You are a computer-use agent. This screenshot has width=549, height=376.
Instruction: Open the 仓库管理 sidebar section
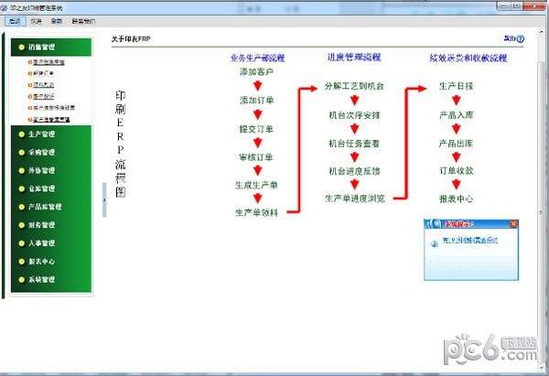[35, 188]
